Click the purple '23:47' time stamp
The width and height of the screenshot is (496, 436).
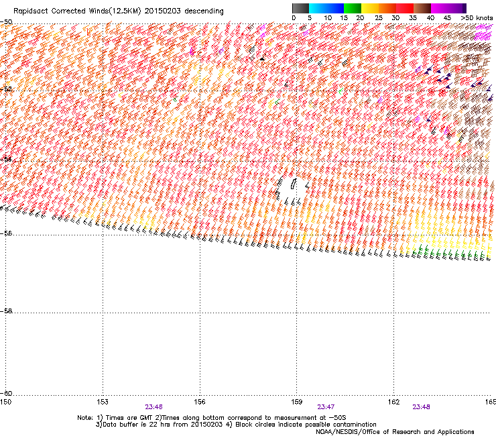coord(326,407)
